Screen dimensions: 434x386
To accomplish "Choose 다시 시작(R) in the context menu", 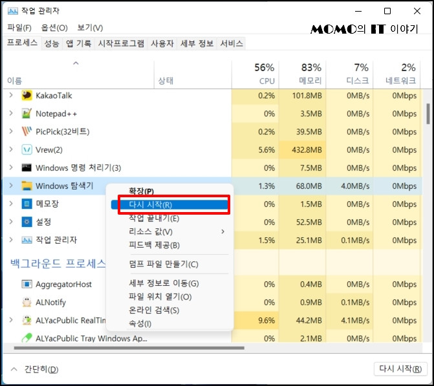I will [x=170, y=204].
